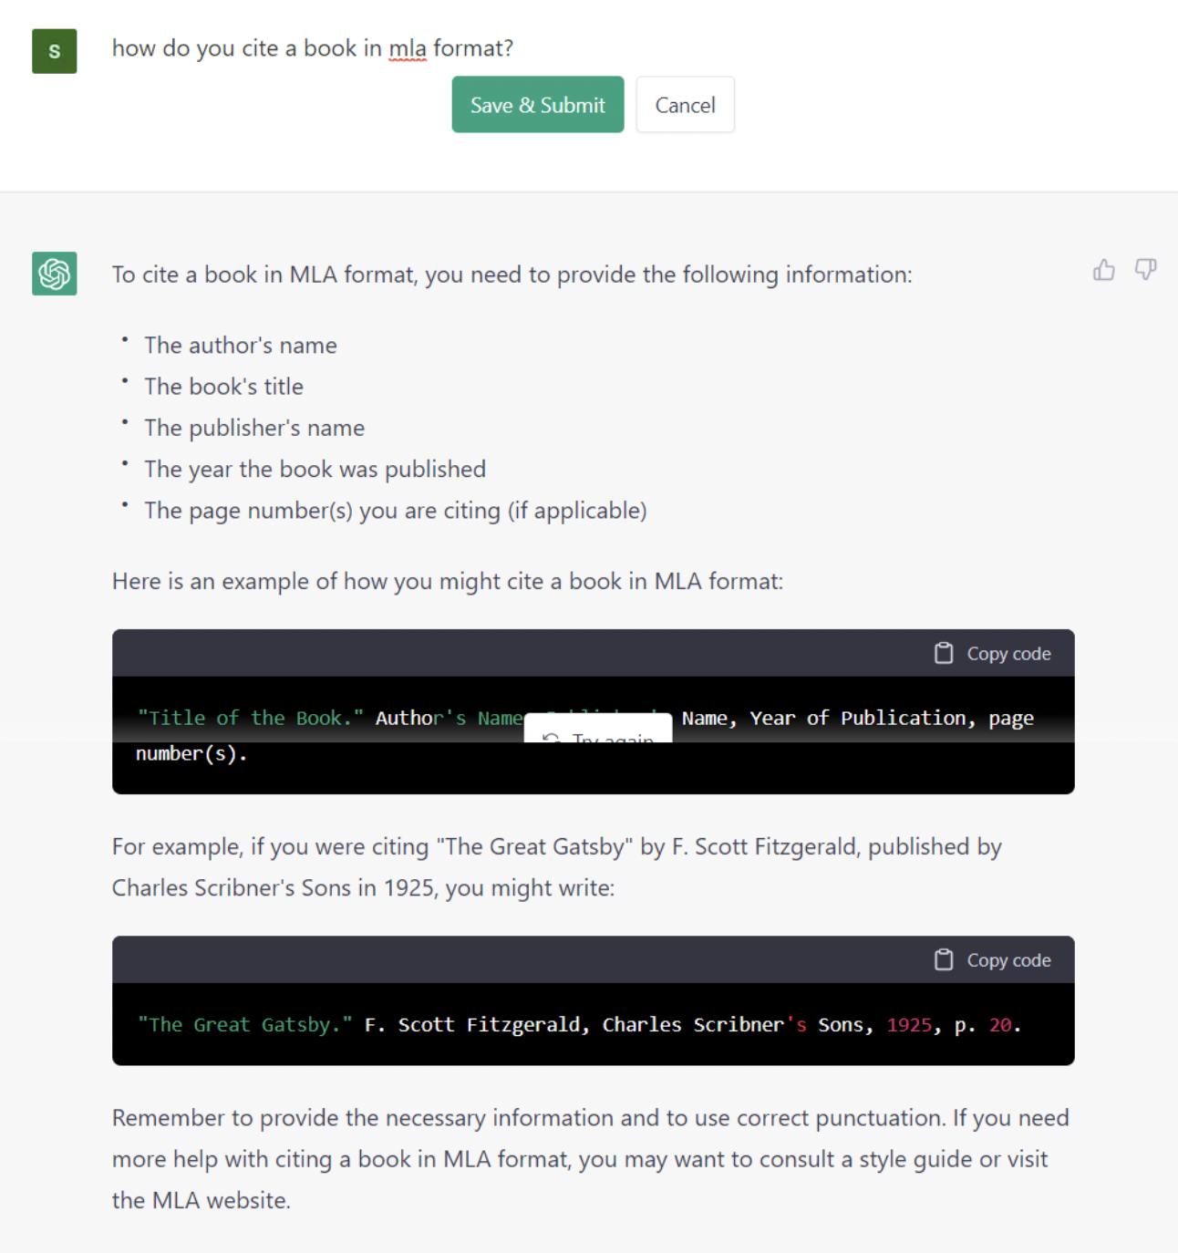
Task: Click the "Remember to provide" closing paragraph
Action: [591, 1159]
